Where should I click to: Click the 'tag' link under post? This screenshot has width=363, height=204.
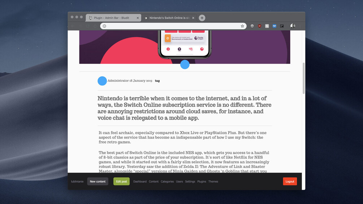pyautogui.click(x=157, y=81)
